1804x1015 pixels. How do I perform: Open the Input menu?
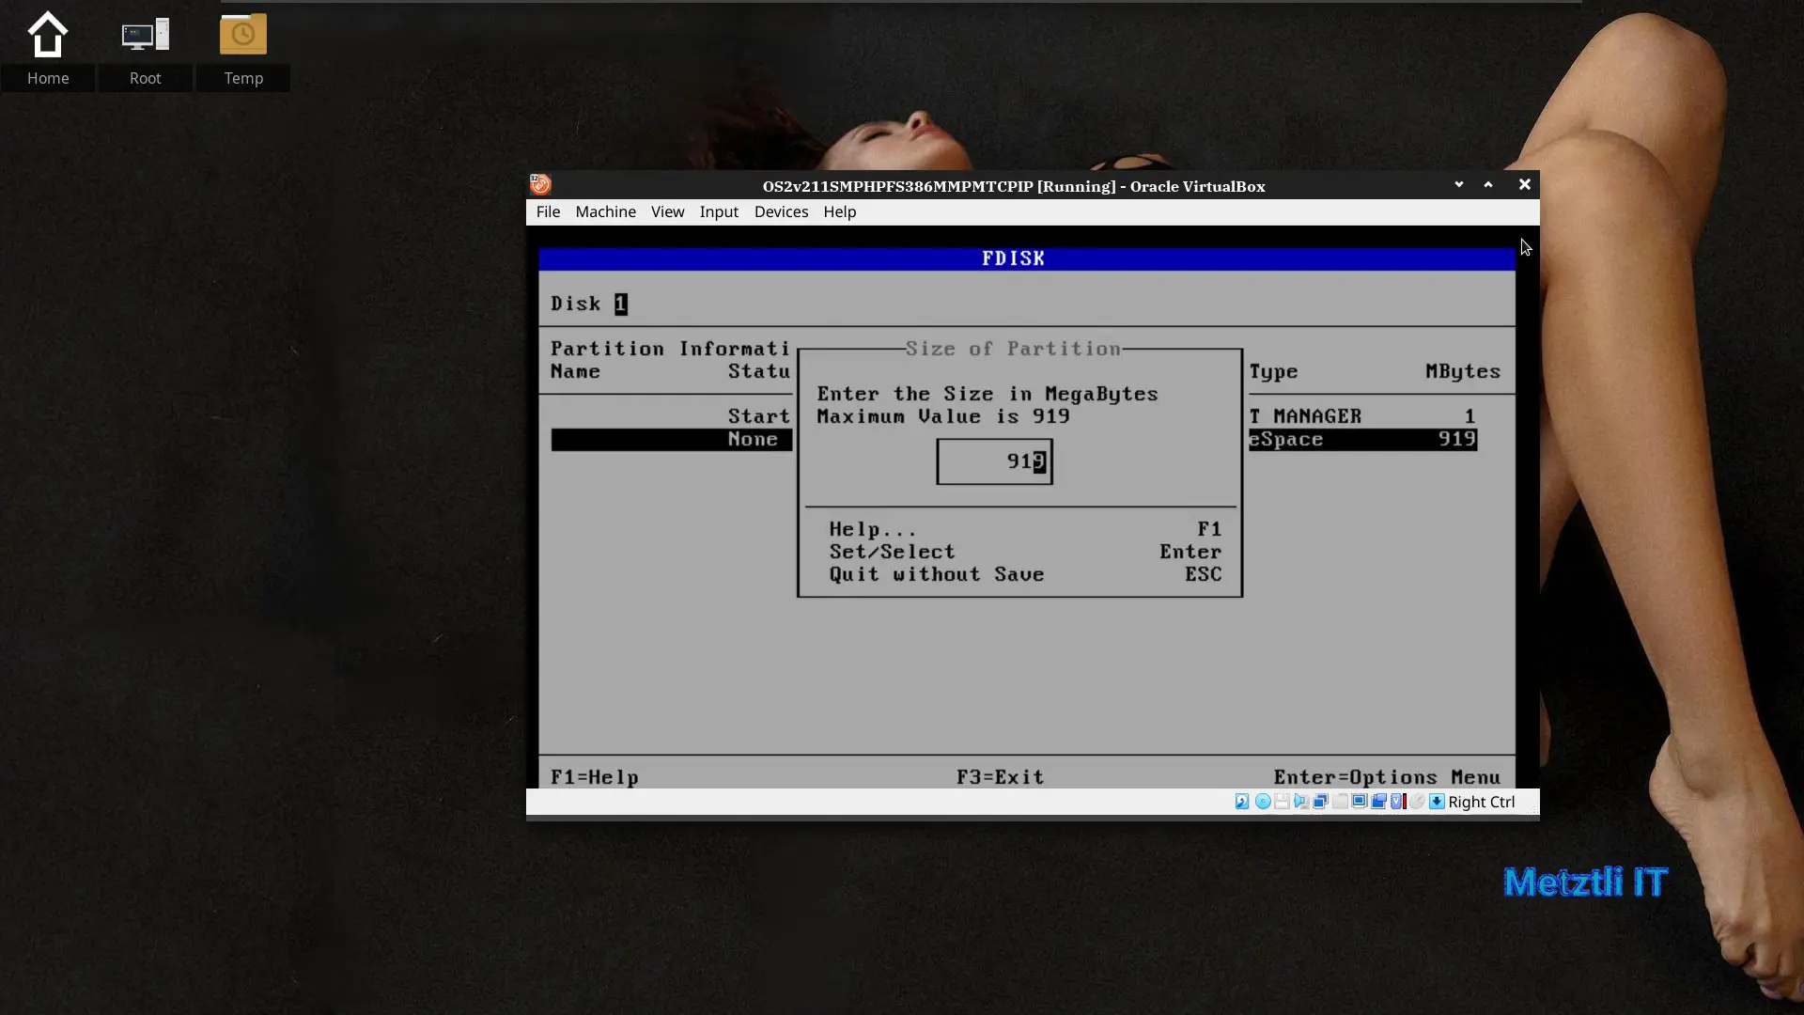(719, 211)
